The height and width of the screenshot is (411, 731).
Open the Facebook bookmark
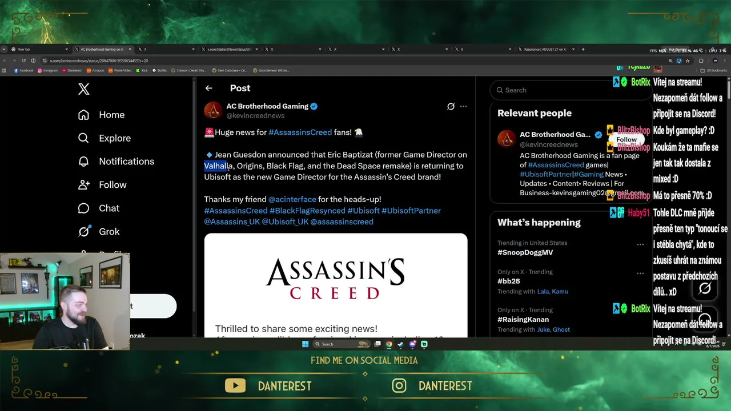(23, 71)
